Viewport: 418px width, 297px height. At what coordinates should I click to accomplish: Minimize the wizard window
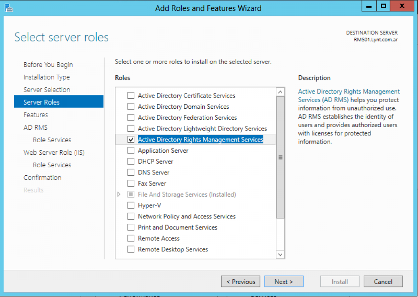(x=369, y=6)
